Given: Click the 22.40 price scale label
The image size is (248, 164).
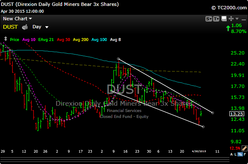Looking at the screenshot, I should coord(237,64).
